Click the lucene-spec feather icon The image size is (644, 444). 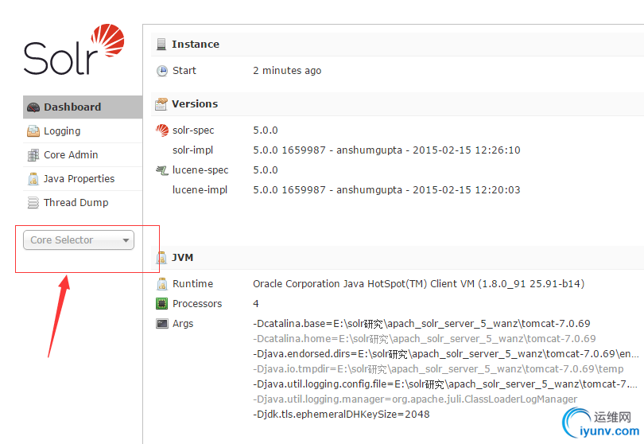tap(162, 169)
